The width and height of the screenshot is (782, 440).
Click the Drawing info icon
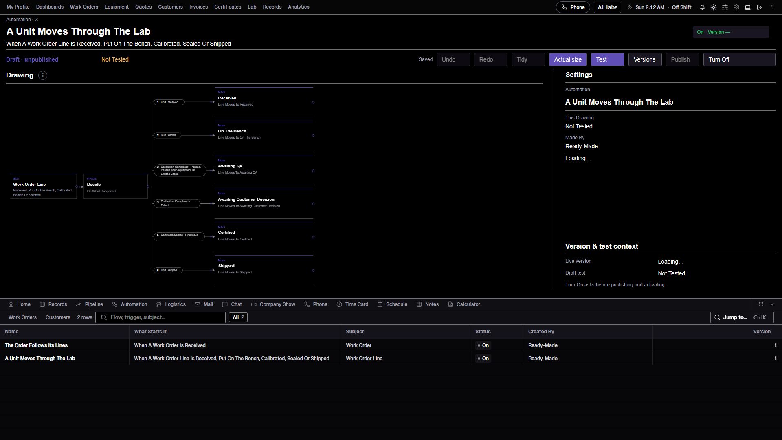click(43, 75)
